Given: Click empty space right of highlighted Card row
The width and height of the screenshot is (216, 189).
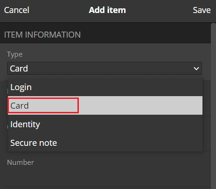Looking at the screenshot, I should [140, 105].
